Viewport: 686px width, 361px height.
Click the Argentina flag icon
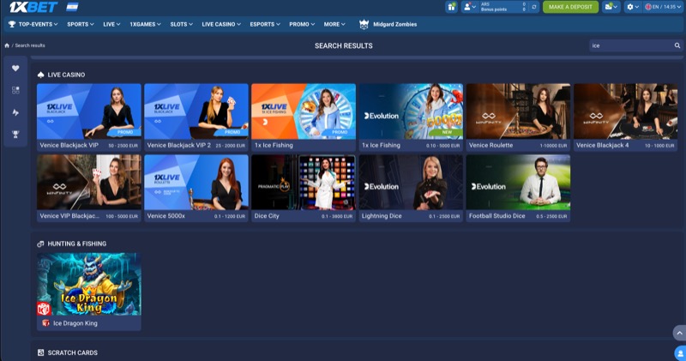(x=72, y=7)
